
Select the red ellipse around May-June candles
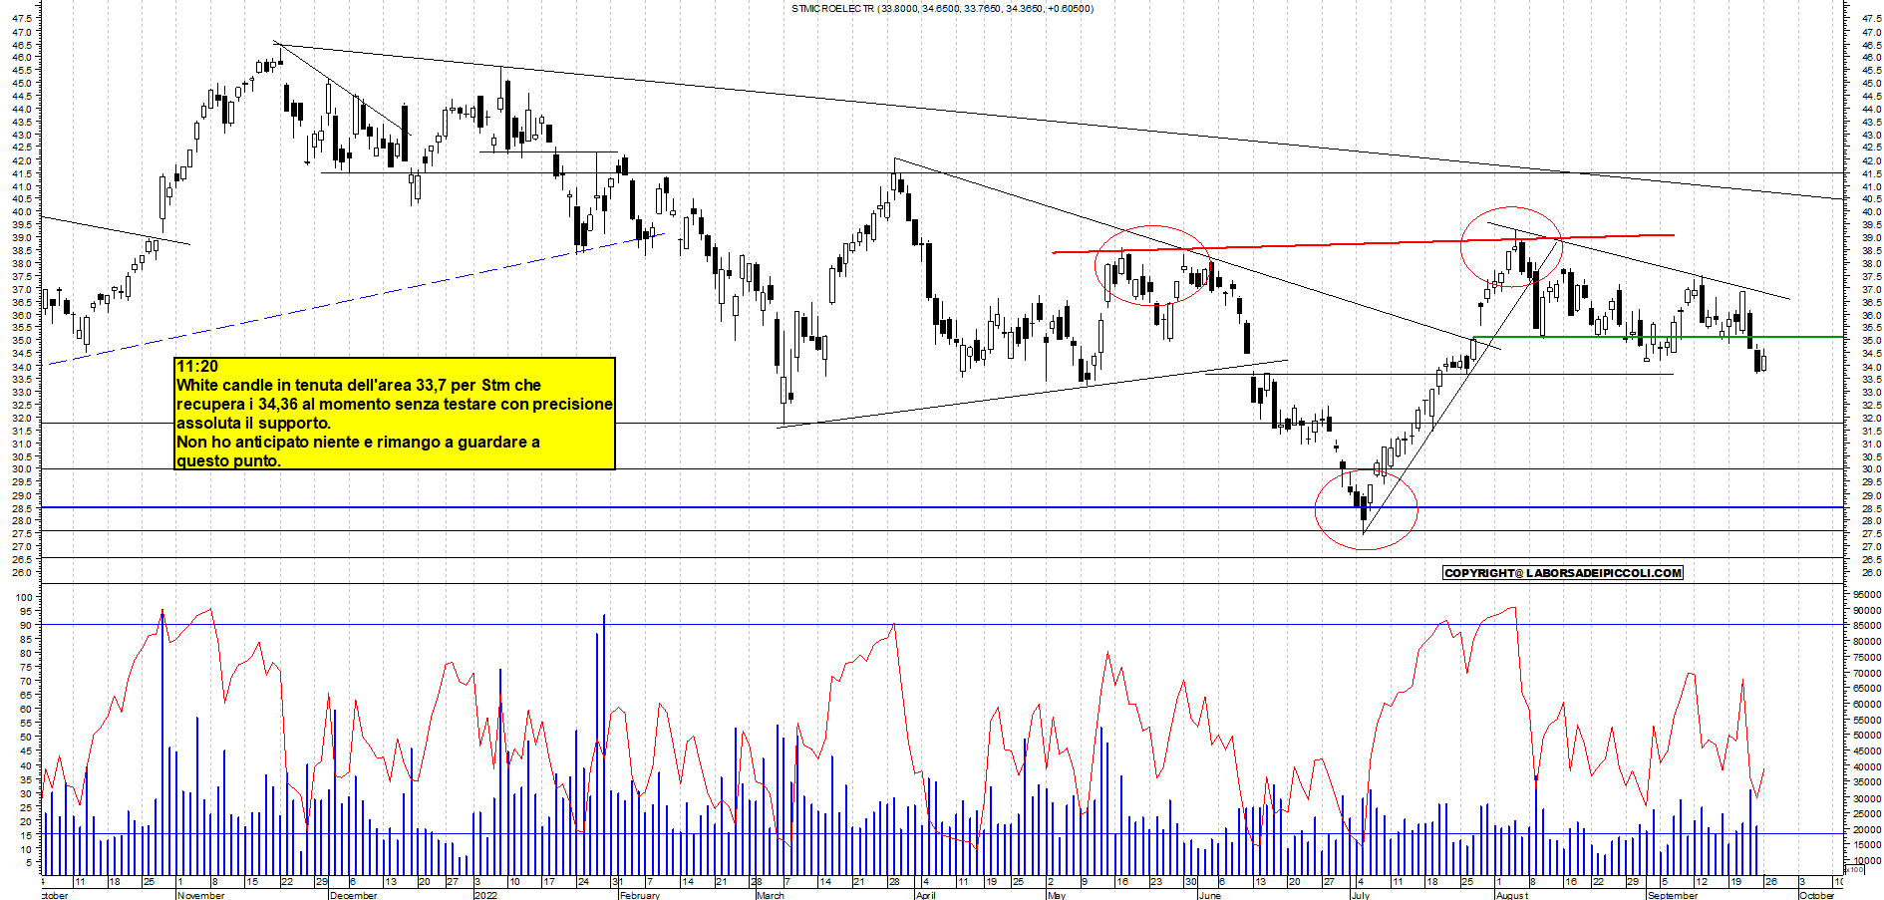[x=1152, y=265]
